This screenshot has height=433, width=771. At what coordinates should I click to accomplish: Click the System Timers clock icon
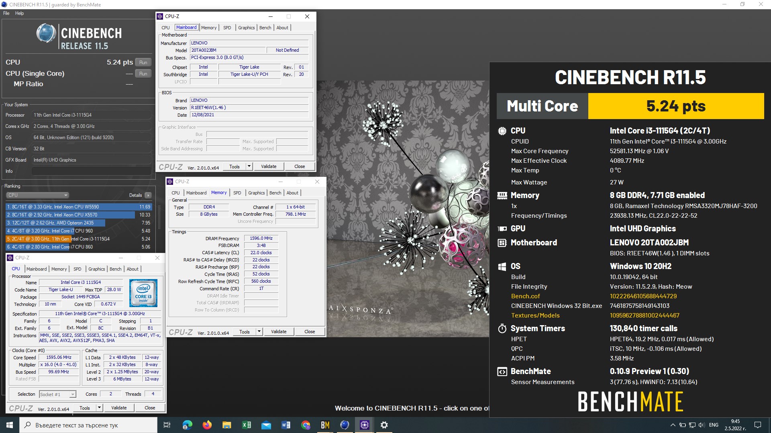[x=502, y=329]
